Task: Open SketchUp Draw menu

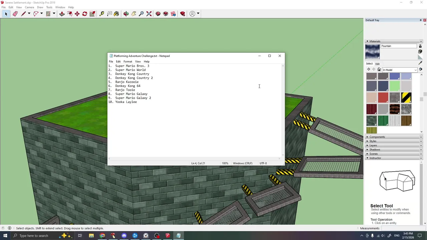Action: [40, 7]
